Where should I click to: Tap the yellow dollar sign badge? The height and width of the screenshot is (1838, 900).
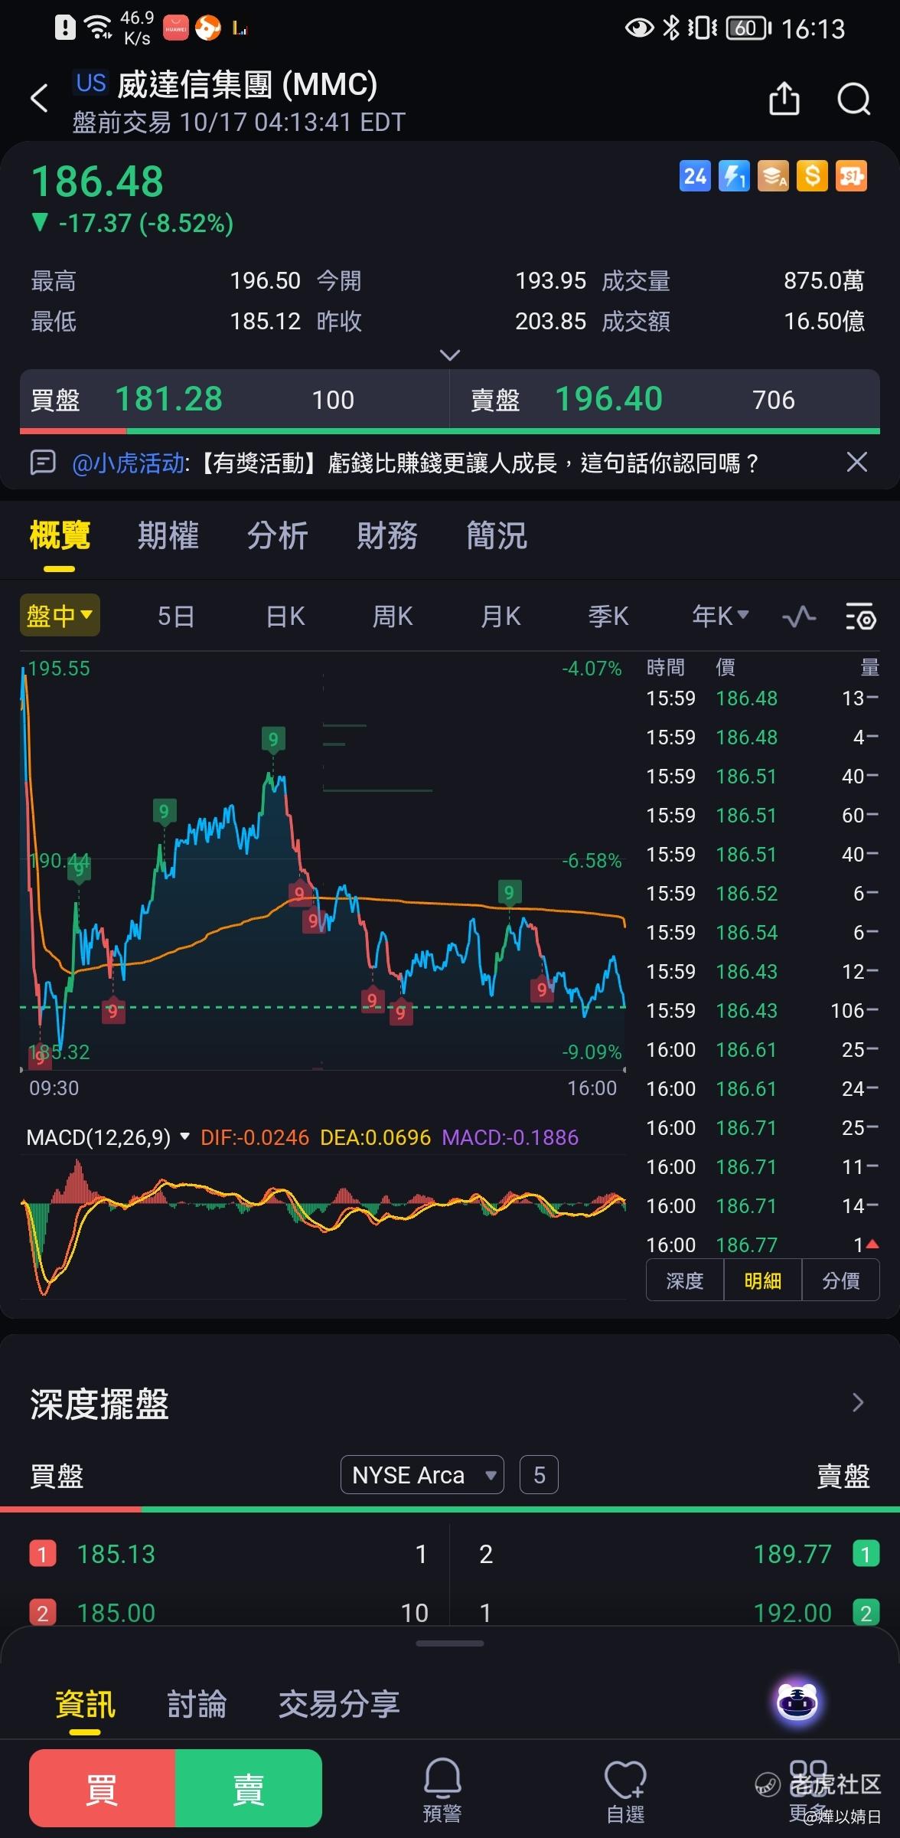pos(812,176)
